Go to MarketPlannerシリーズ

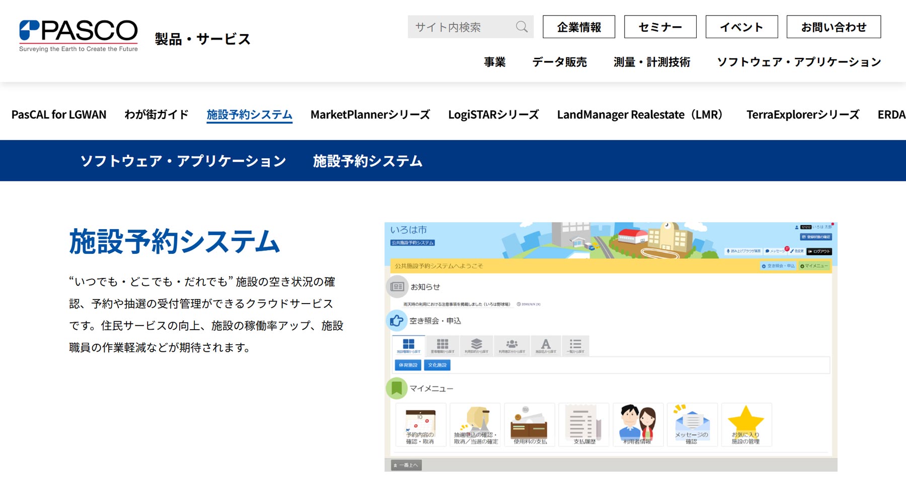[370, 115]
